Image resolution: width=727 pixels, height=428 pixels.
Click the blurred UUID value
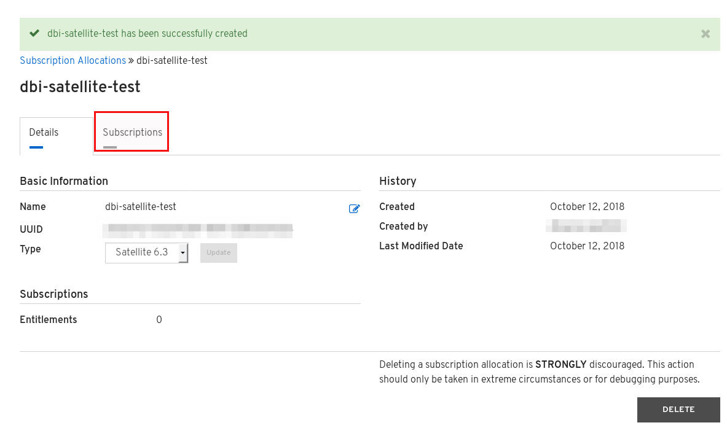coord(197,230)
